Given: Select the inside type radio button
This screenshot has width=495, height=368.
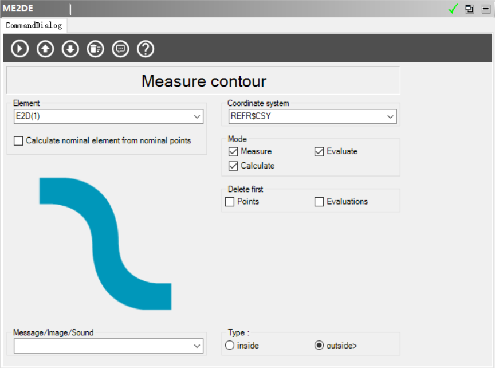Looking at the screenshot, I should click(230, 346).
